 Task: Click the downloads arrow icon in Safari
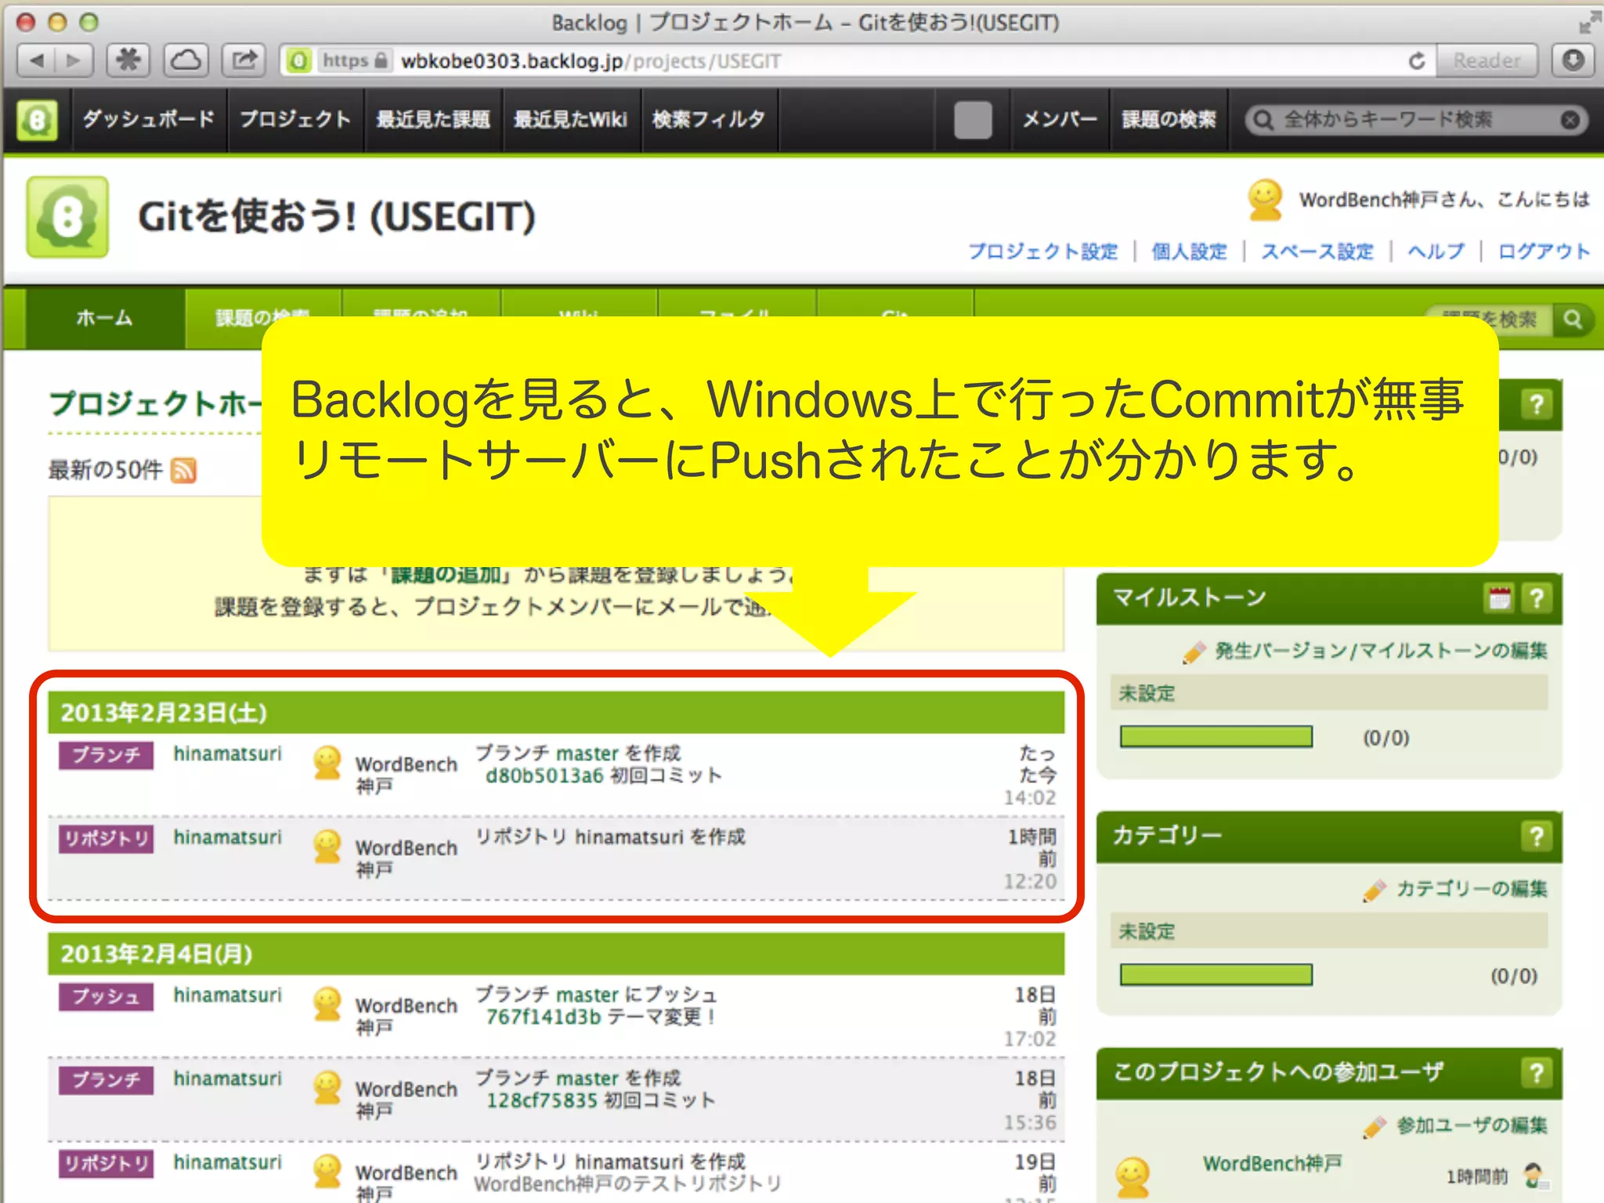point(1573,60)
